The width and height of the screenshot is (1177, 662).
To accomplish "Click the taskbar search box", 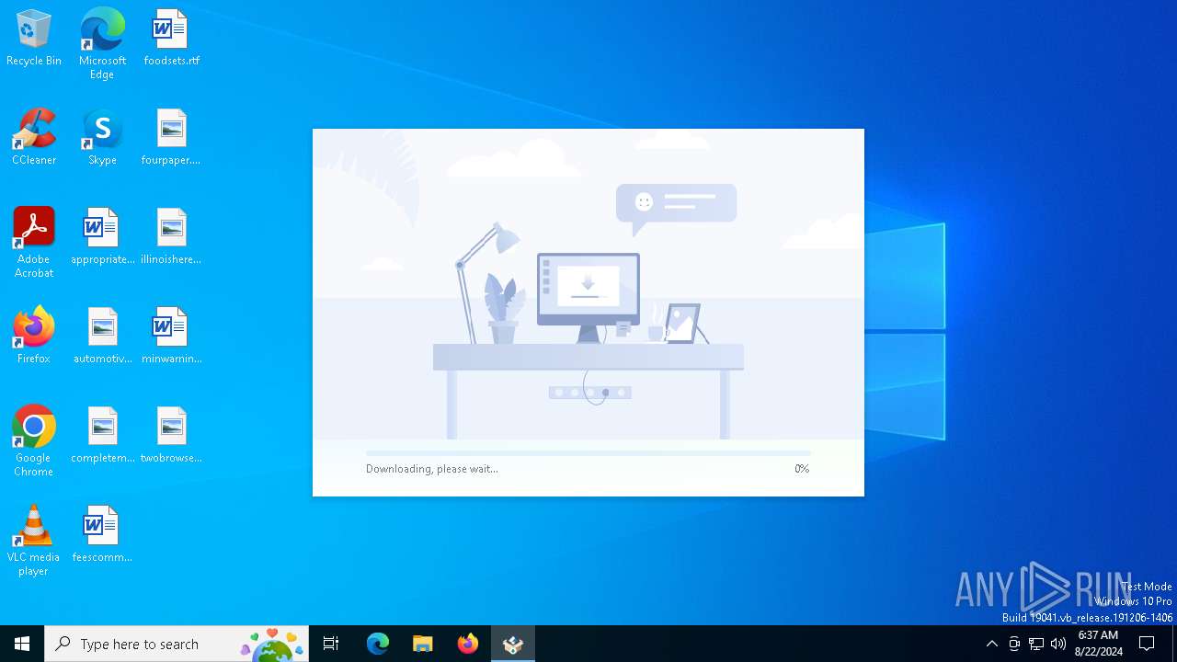I will click(177, 644).
